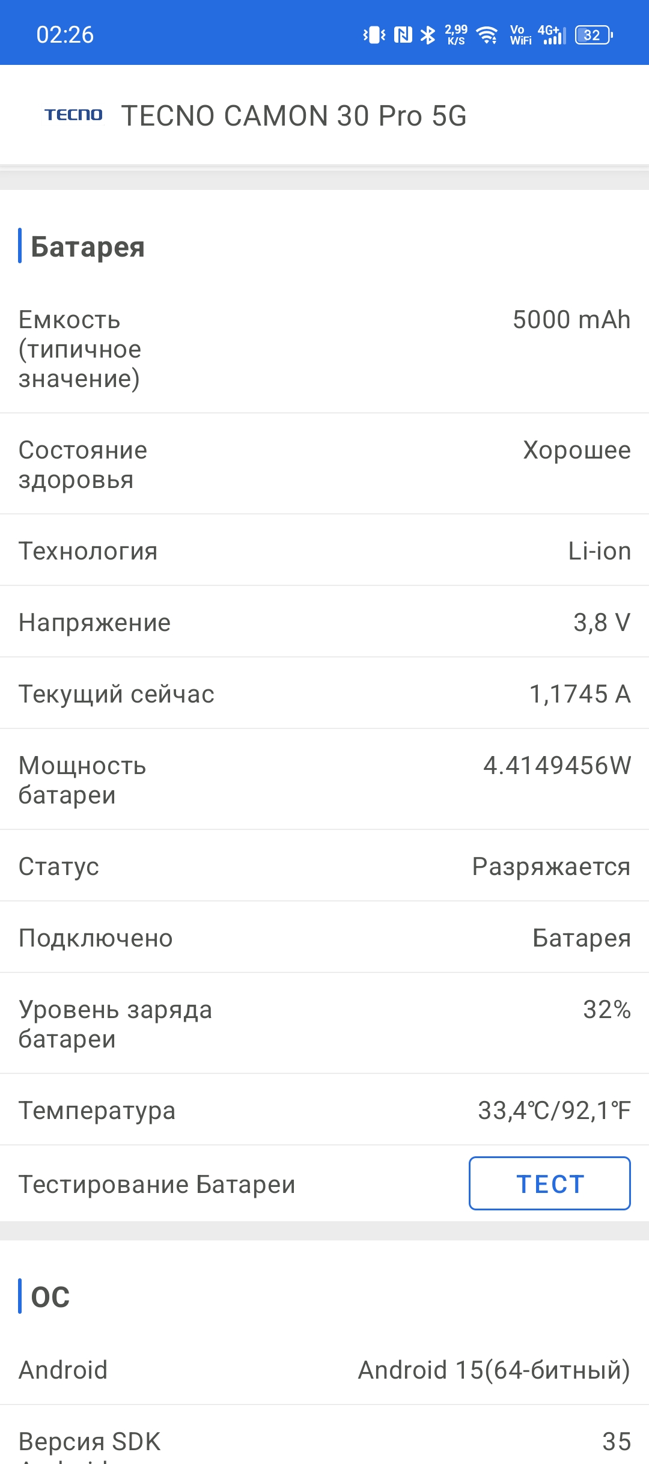Tap the NFC status bar icon
This screenshot has width=649, height=1464.
tap(403, 35)
